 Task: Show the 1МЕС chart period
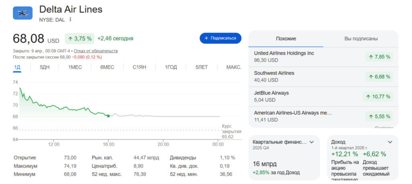tap(75, 67)
